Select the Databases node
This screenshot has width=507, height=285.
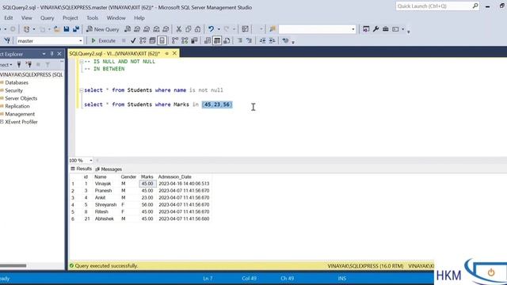tap(17, 82)
